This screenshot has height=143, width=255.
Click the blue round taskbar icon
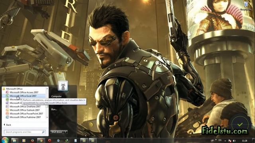[58, 141]
